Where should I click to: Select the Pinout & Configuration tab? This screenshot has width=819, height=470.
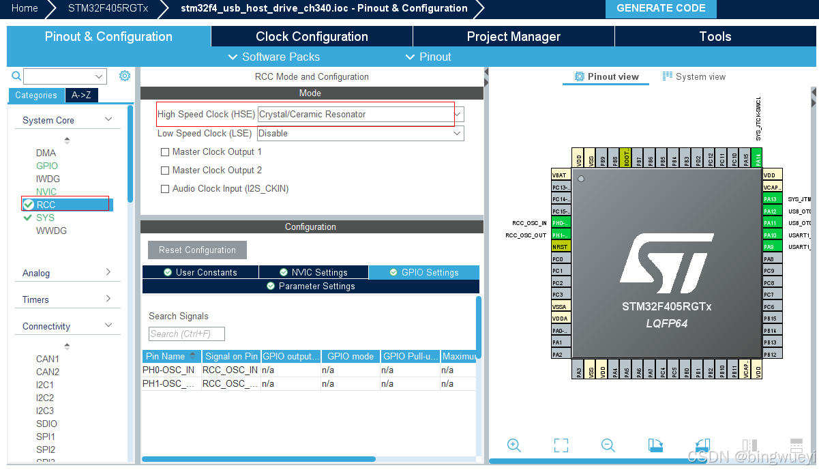tap(108, 37)
